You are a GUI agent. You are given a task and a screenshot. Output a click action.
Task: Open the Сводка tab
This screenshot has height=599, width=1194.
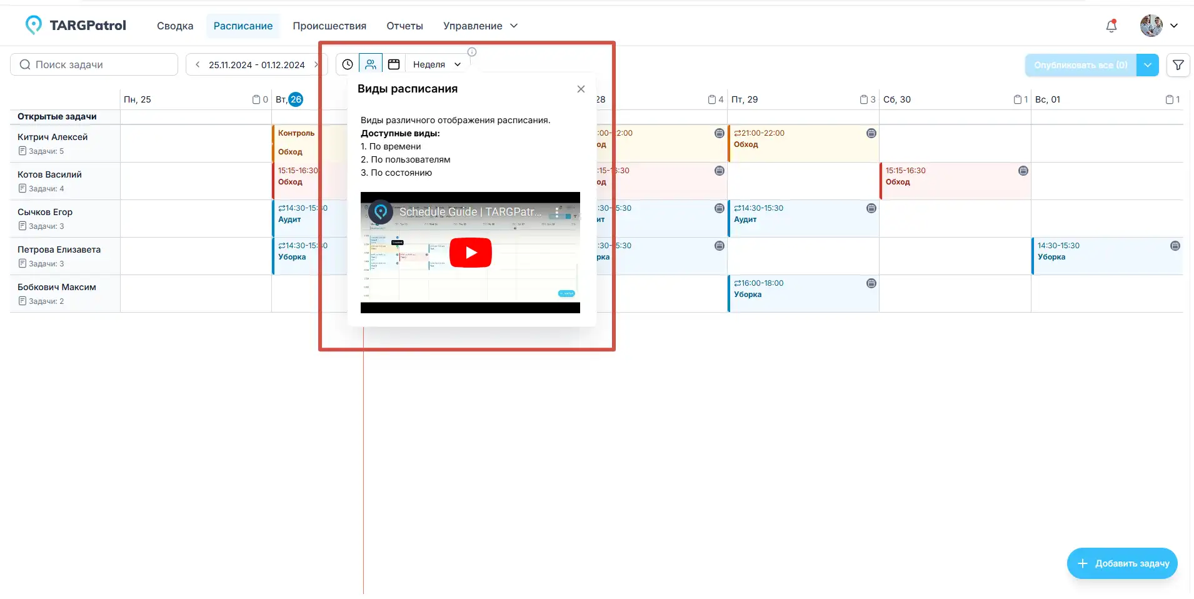coord(175,26)
